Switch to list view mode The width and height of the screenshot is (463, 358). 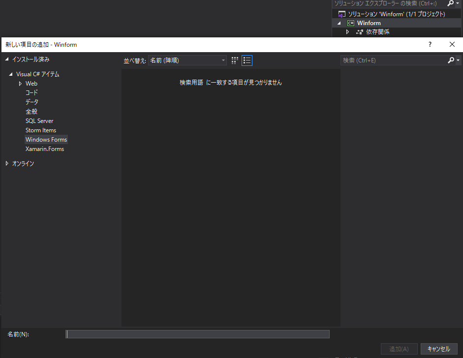247,60
